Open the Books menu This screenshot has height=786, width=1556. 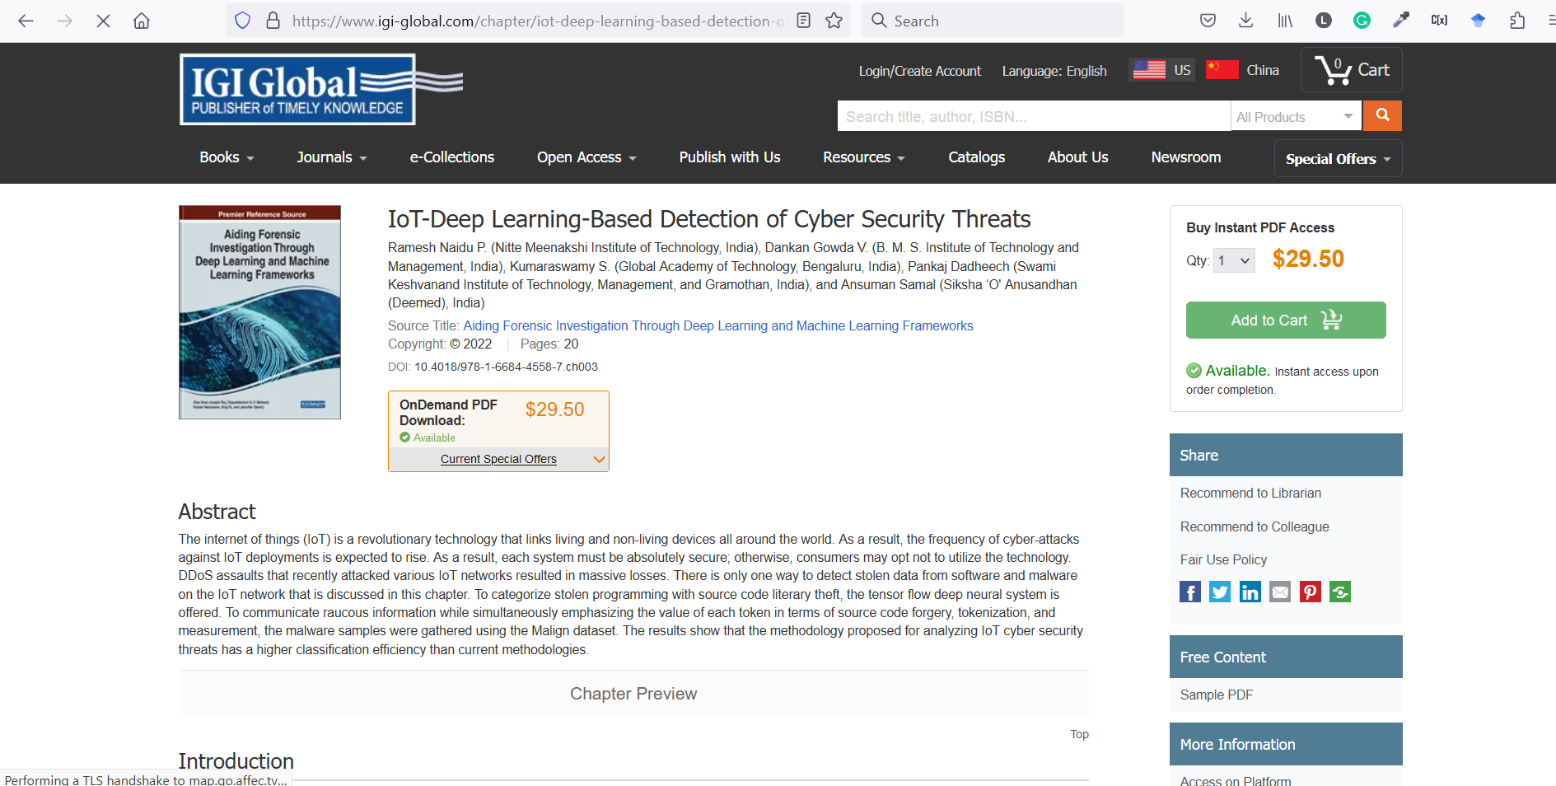(x=227, y=157)
